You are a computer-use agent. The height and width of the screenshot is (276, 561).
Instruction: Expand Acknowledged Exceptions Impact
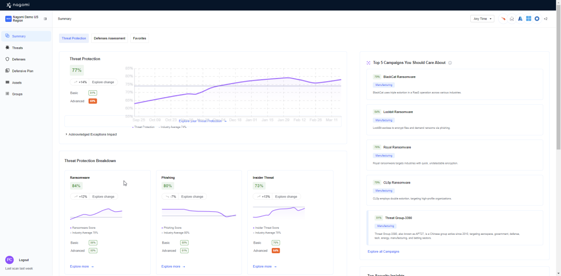click(91, 134)
